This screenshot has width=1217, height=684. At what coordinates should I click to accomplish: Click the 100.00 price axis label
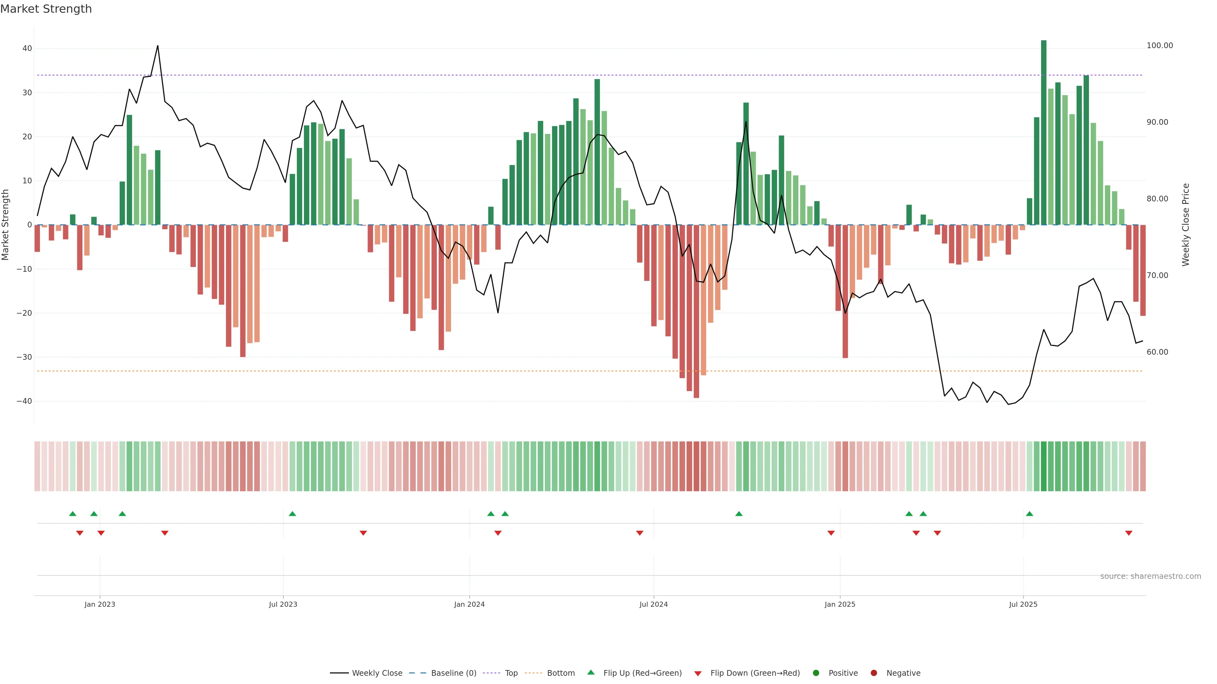tap(1159, 45)
